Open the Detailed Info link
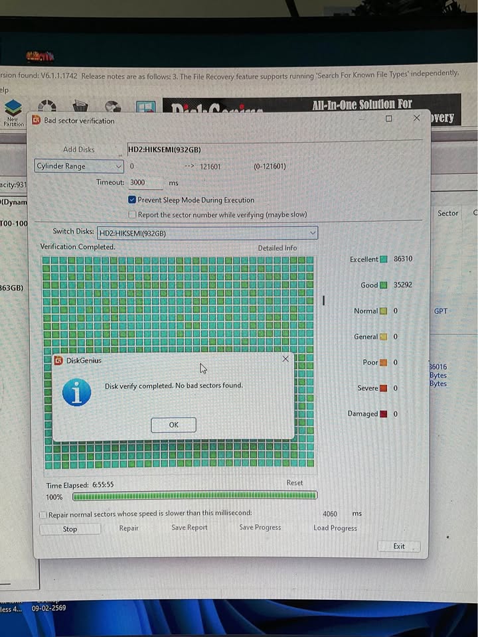This screenshot has width=478, height=637. 277,248
